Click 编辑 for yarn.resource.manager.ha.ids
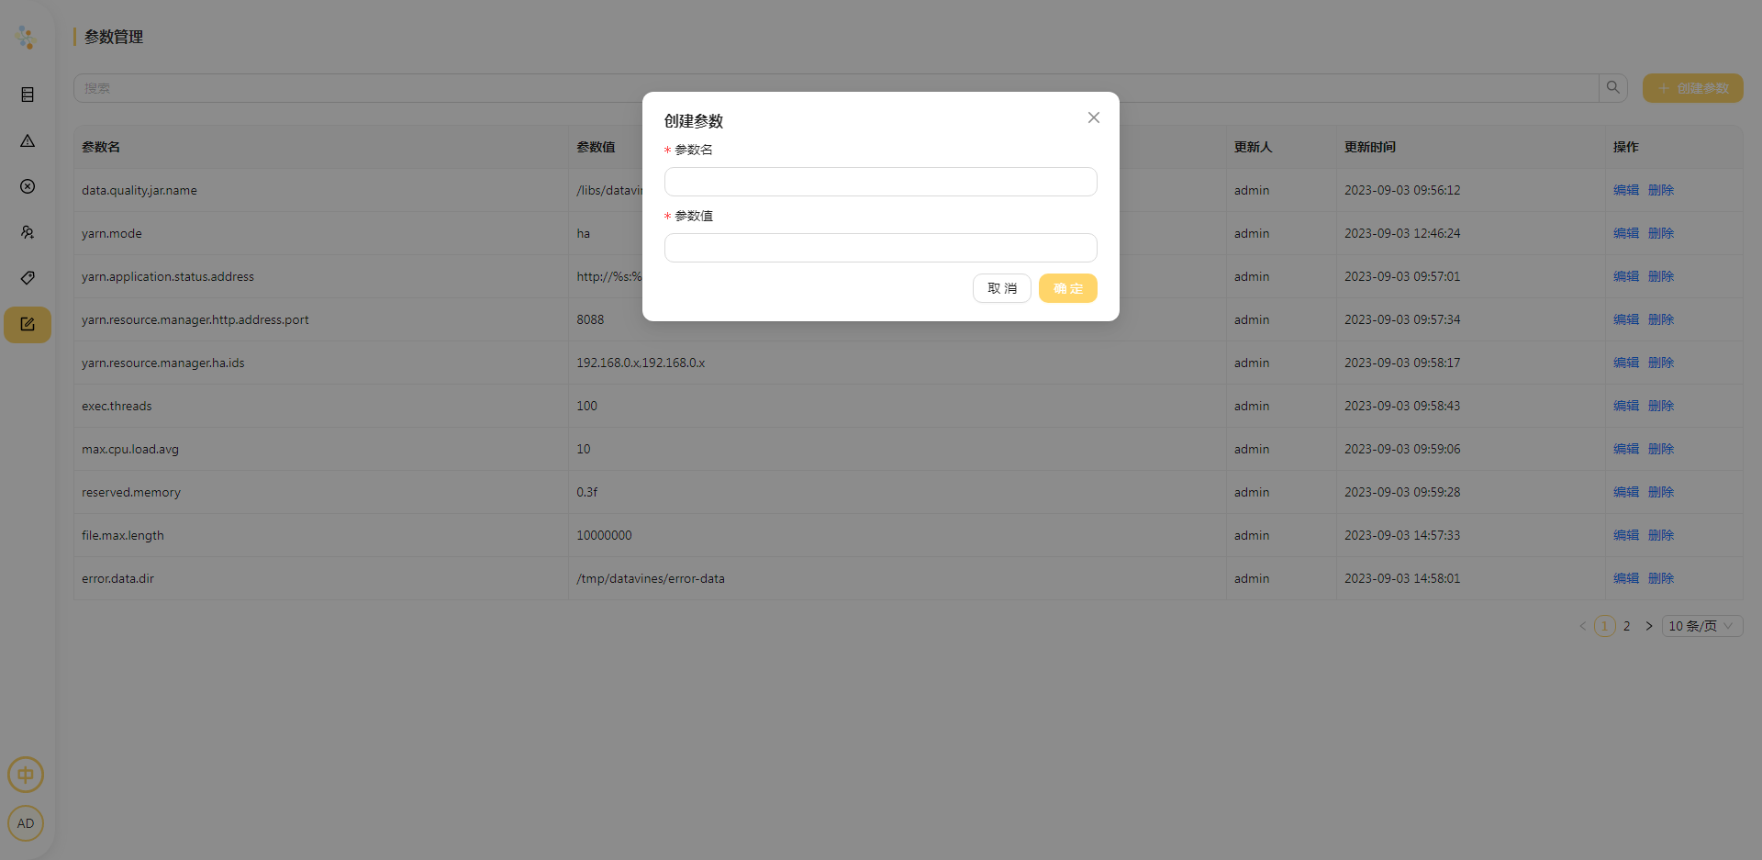The width and height of the screenshot is (1762, 860). coord(1626,363)
